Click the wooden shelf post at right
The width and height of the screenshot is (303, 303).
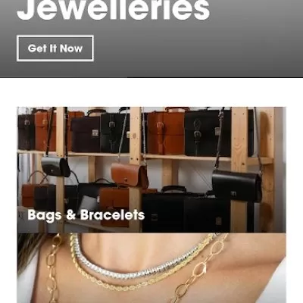[x=239, y=170]
